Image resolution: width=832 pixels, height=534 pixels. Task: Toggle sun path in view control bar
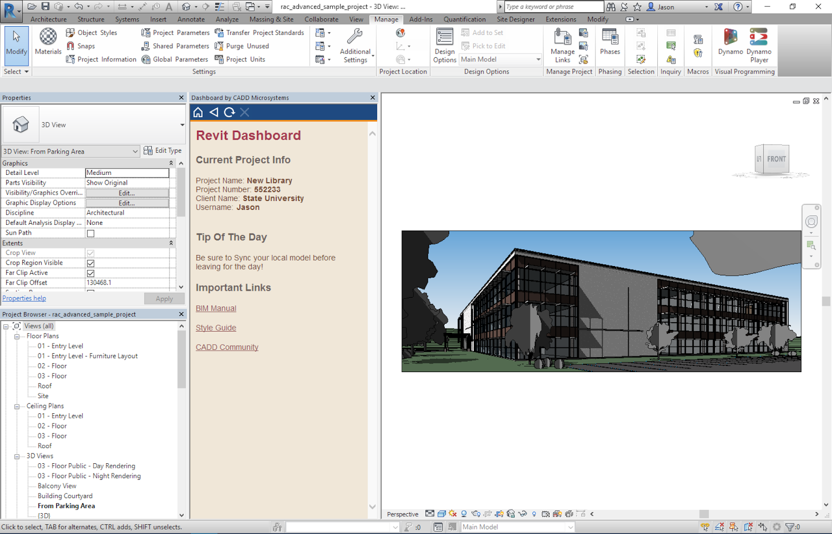click(452, 514)
